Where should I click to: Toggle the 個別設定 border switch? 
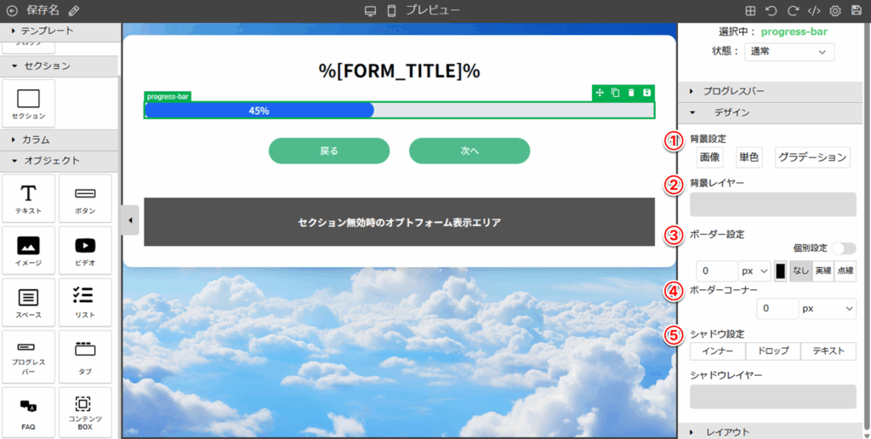coord(843,248)
